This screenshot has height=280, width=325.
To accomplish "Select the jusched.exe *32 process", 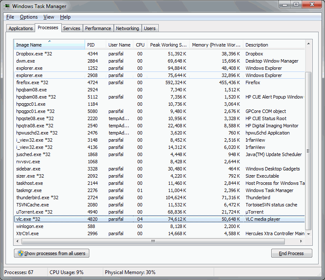I will pos(160,154).
